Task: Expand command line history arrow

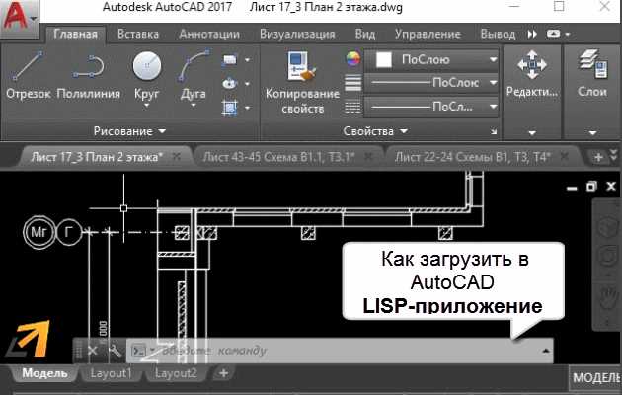Action: click(x=546, y=351)
